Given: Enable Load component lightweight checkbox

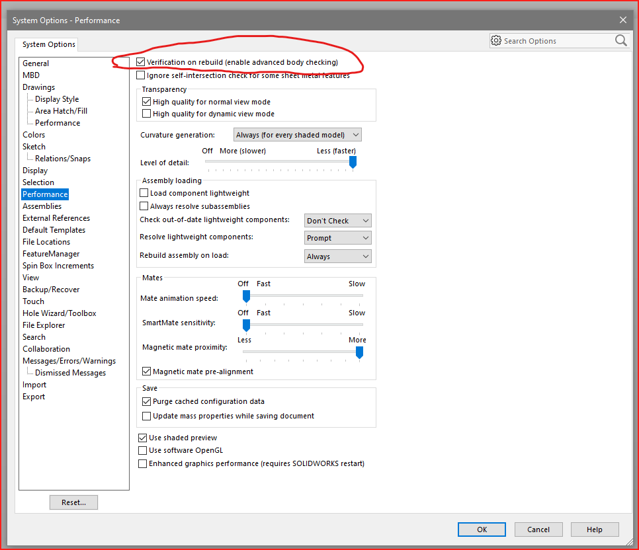Looking at the screenshot, I should 144,193.
